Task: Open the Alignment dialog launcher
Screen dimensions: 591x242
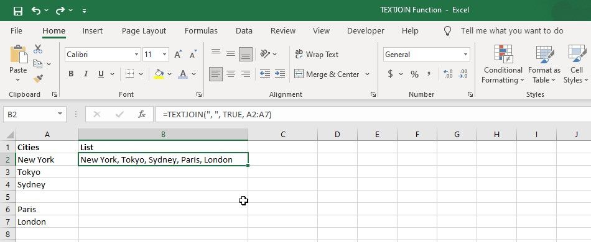Action: [x=373, y=94]
